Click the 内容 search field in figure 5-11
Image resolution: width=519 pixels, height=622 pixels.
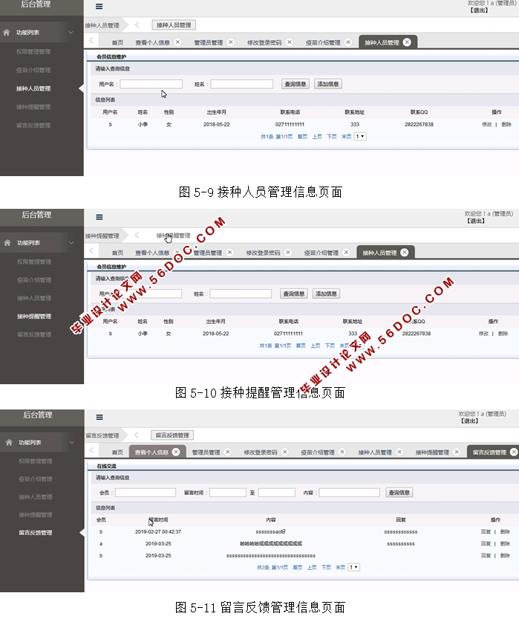(x=349, y=493)
